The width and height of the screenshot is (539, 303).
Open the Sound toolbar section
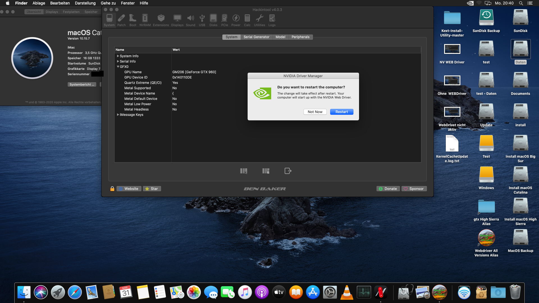pyautogui.click(x=190, y=20)
